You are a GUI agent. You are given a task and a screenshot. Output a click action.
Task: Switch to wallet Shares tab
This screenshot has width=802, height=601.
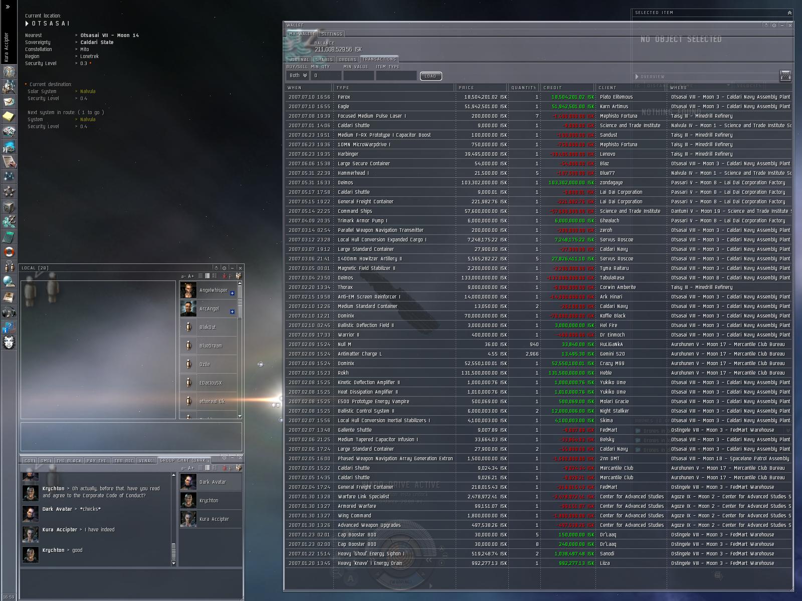pos(324,60)
